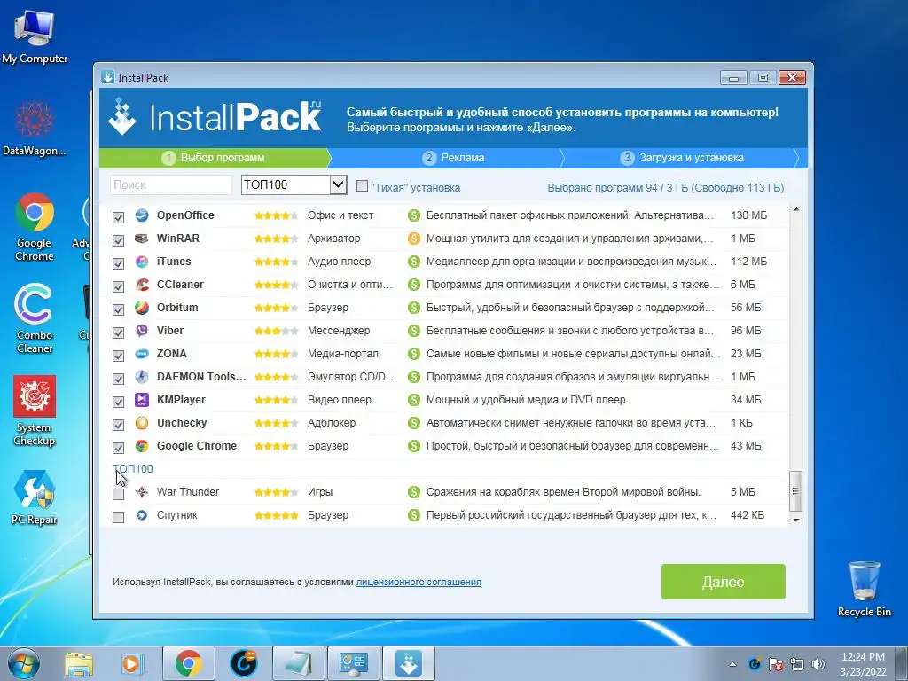Click the Спутник browser icon

[142, 515]
